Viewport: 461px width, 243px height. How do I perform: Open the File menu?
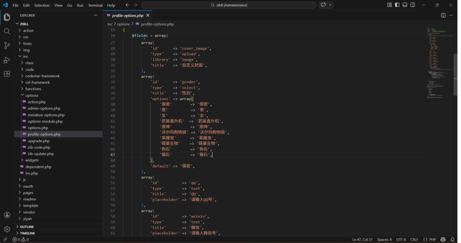(x=16, y=5)
